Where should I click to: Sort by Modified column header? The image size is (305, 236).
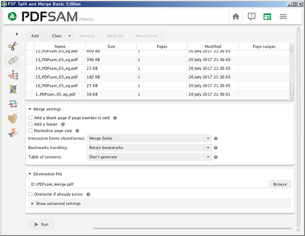213,47
